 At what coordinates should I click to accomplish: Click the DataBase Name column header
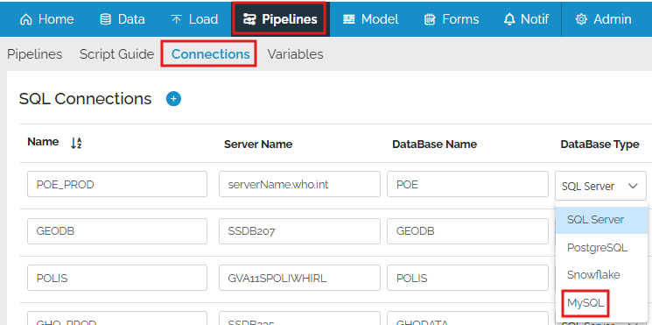434,144
